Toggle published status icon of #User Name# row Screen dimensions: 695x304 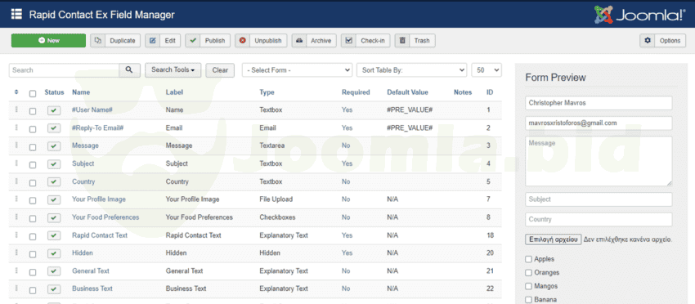[x=54, y=110]
